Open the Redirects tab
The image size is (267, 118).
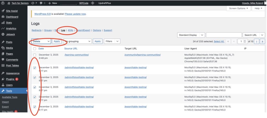[37, 30]
